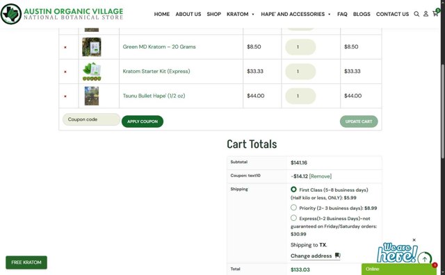This screenshot has width=445, height=275.
Task: Remove Tsunu Bullet Hape from cart
Action: (x=65, y=96)
